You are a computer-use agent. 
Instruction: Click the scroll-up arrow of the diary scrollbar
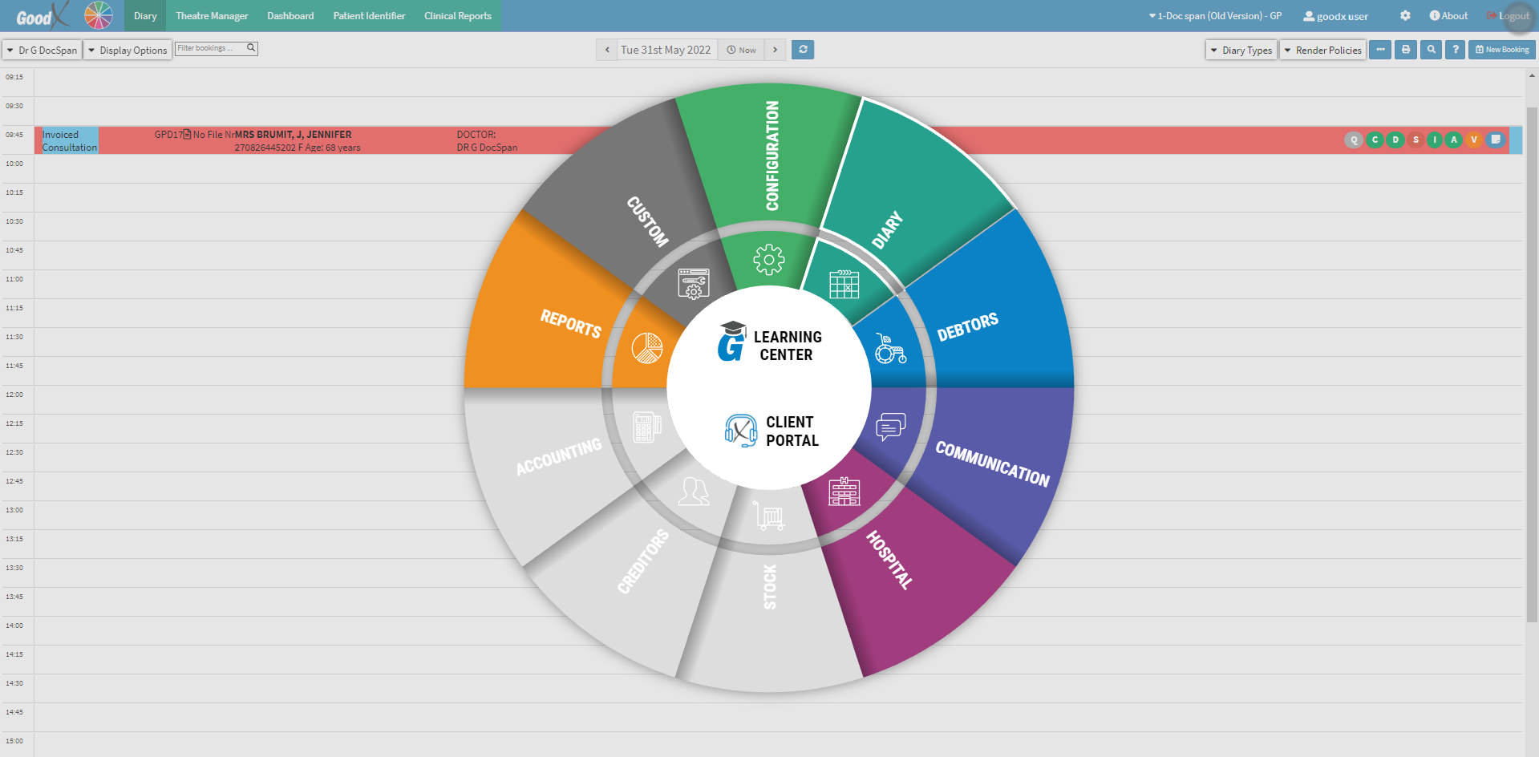(1532, 76)
